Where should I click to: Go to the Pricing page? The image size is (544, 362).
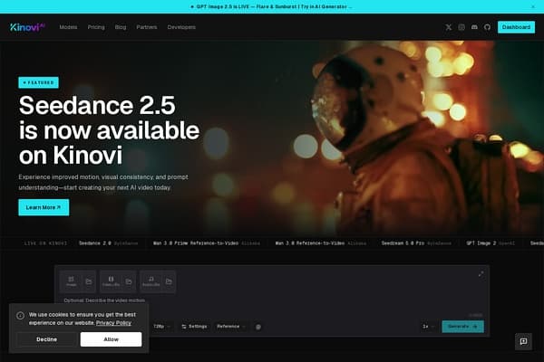pos(96,27)
